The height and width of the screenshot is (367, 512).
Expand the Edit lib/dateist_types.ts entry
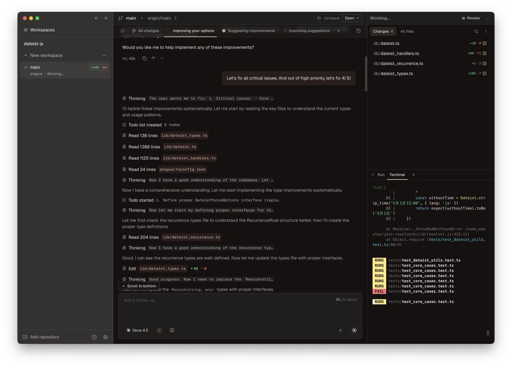(x=164, y=269)
